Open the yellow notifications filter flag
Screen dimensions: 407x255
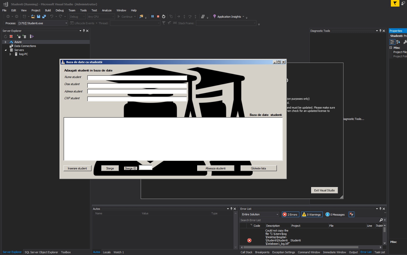coord(395,3)
